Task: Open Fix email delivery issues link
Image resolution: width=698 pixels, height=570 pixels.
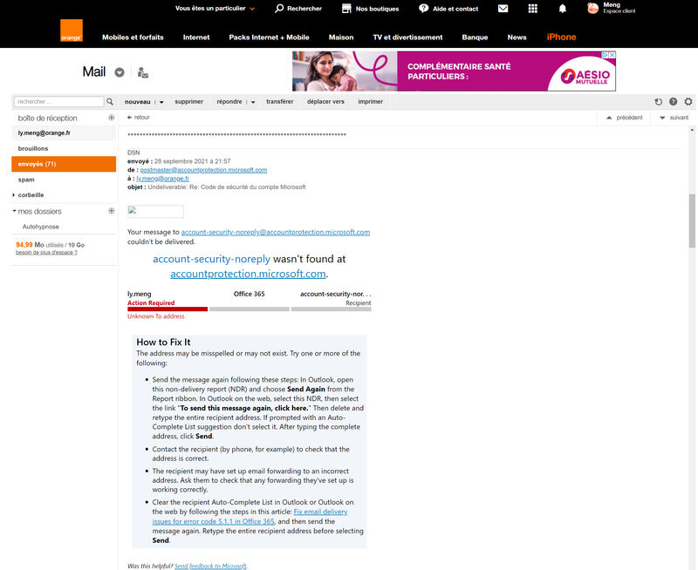Action: (x=250, y=517)
